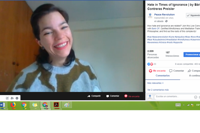
Task: Click the Peace Revolution profile avatar
Action: (x=150, y=16)
